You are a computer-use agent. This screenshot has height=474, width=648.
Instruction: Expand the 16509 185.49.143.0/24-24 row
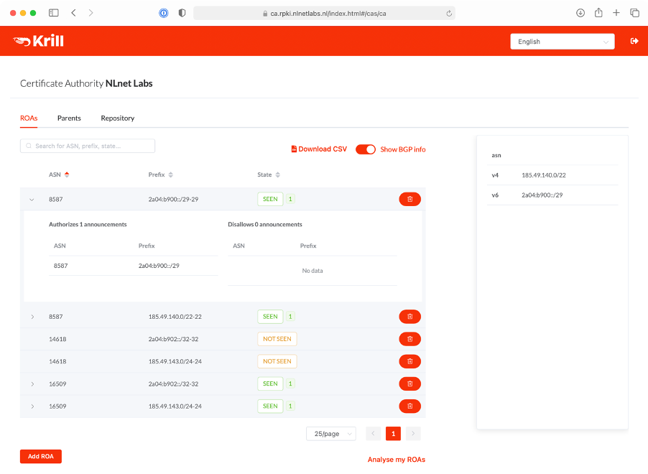32,406
